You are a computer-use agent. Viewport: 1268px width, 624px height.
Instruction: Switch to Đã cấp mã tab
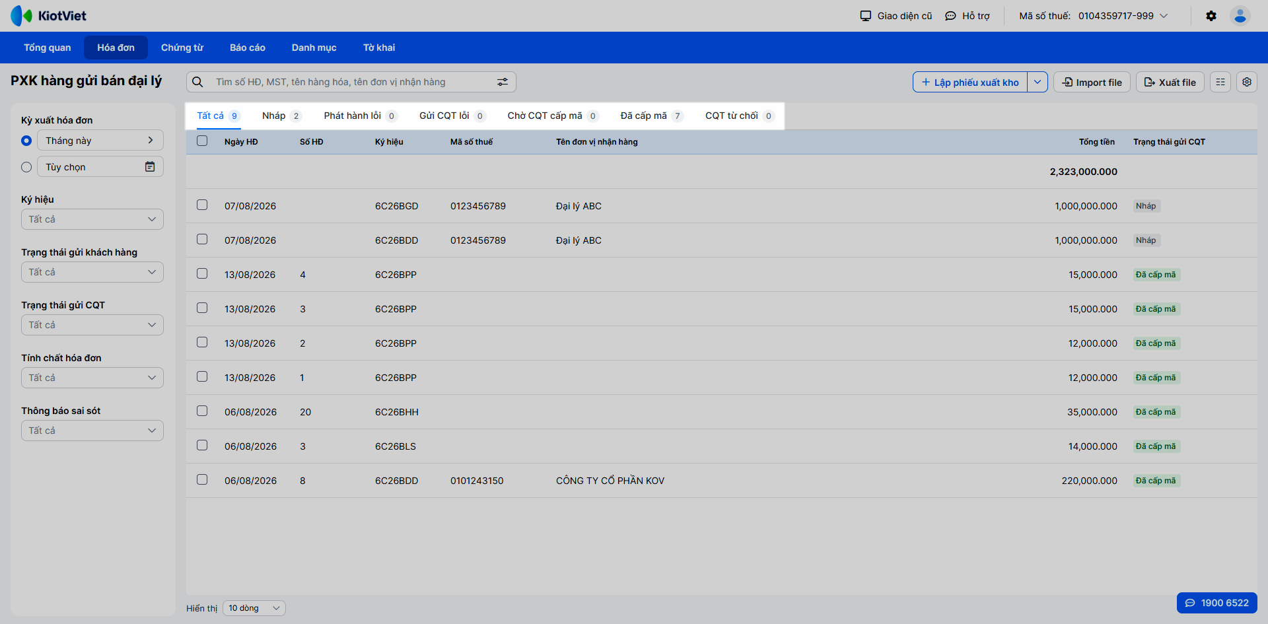(652, 116)
